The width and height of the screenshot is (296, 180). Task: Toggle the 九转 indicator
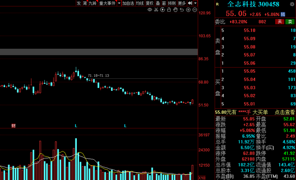(x=92, y=3)
